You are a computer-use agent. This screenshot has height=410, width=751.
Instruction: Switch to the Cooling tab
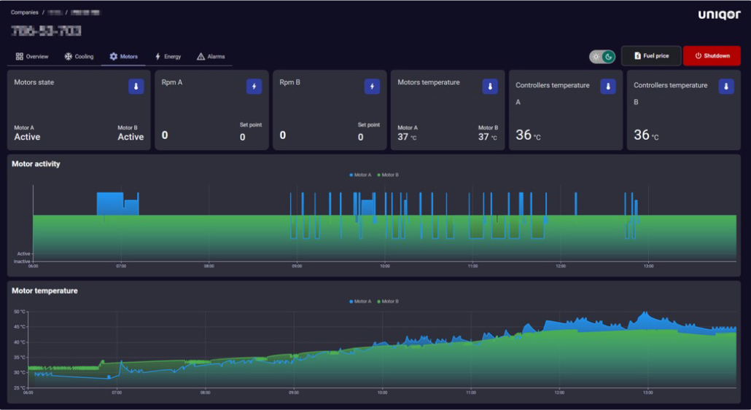[x=79, y=57]
